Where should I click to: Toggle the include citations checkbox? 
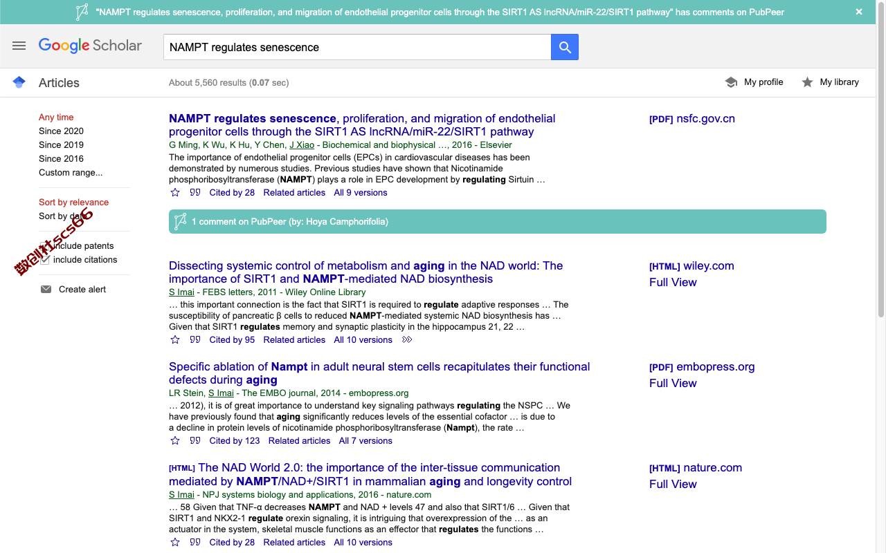(45, 260)
